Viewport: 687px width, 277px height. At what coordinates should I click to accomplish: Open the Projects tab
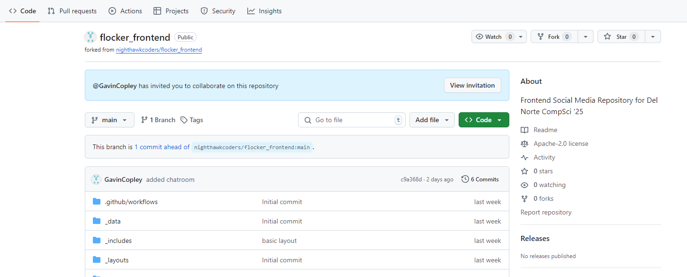click(x=171, y=11)
